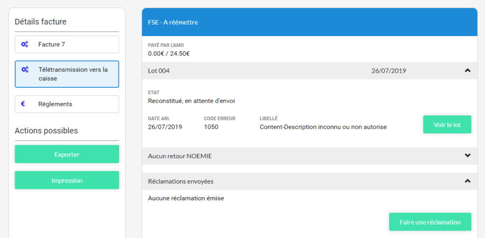
Task: Click the euro icon beside Règlements
Action: pos(23,104)
